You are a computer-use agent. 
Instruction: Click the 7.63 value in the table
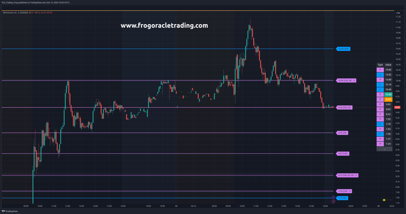(x=388, y=129)
